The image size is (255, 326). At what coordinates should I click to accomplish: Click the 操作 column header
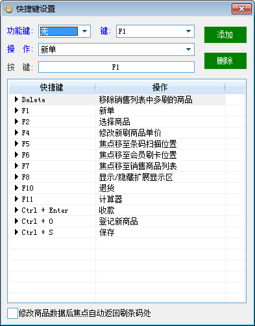(x=160, y=87)
